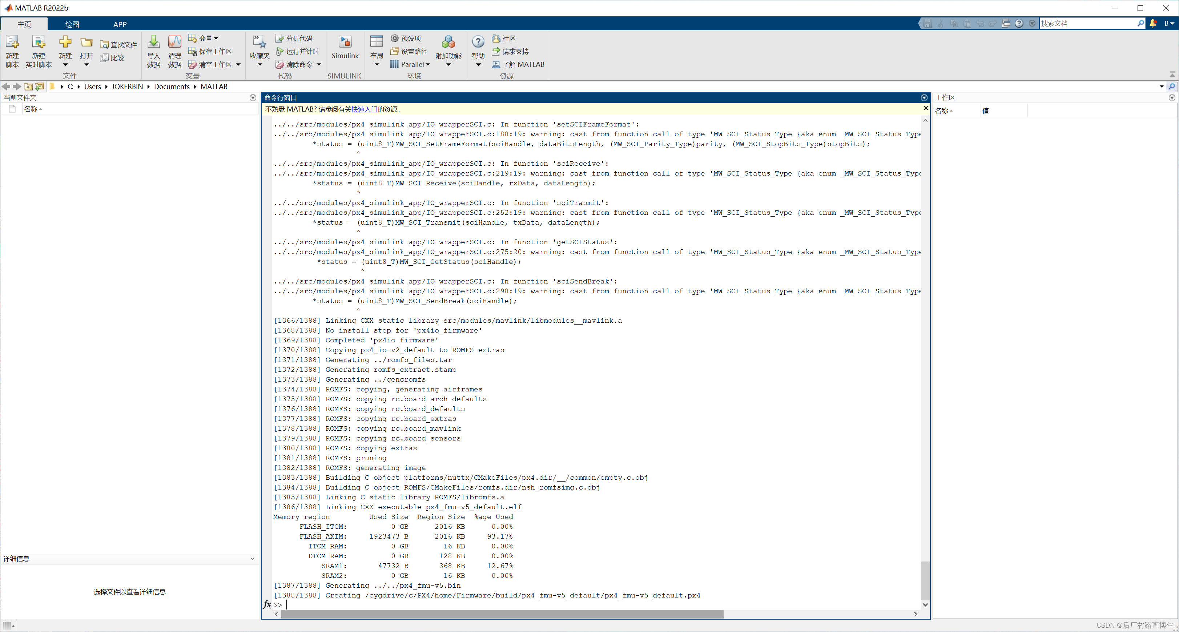Launch Simulink from the toolstrip

click(x=345, y=48)
